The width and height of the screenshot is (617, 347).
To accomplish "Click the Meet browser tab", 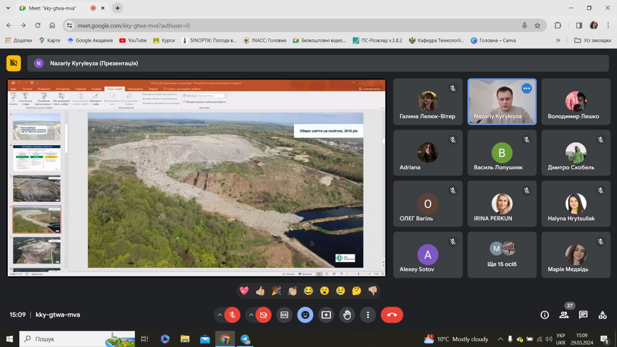I will [x=53, y=8].
